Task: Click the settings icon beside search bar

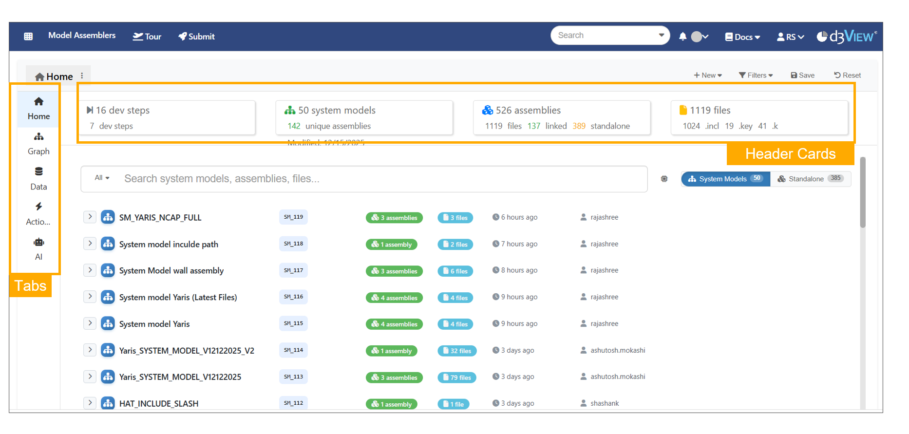Action: tap(664, 179)
